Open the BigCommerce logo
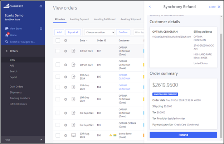Image resolution: width=224 pixels, height=144 pixels. pyautogui.click(x=13, y=6)
